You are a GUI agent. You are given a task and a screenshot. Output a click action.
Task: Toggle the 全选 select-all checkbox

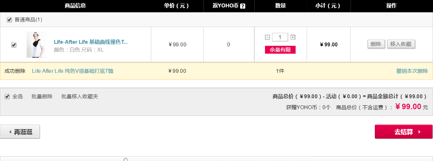point(7,96)
